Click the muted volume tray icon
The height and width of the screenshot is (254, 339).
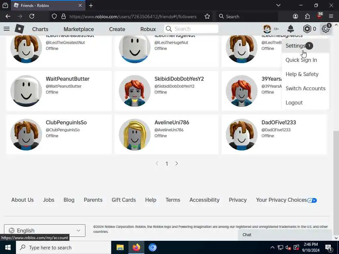(x=288, y=247)
